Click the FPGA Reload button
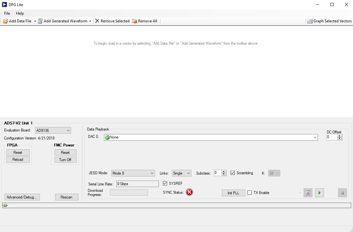Screen dimensions: 353x232 18,160
